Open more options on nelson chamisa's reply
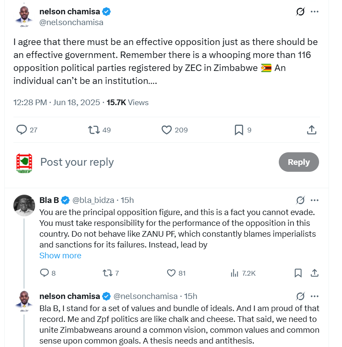Viewport: 342px width, 347px height. [315, 296]
